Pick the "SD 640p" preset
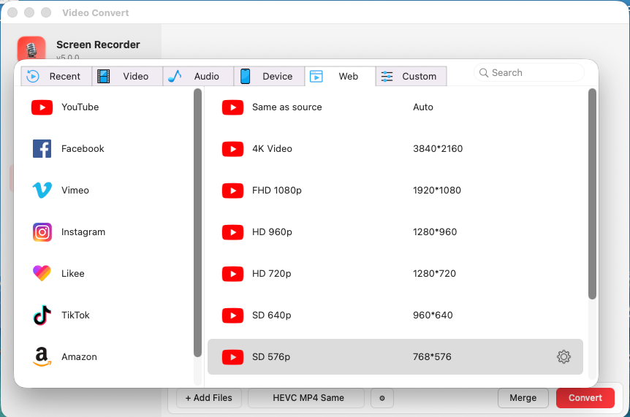Image resolution: width=630 pixels, height=417 pixels. [x=272, y=315]
